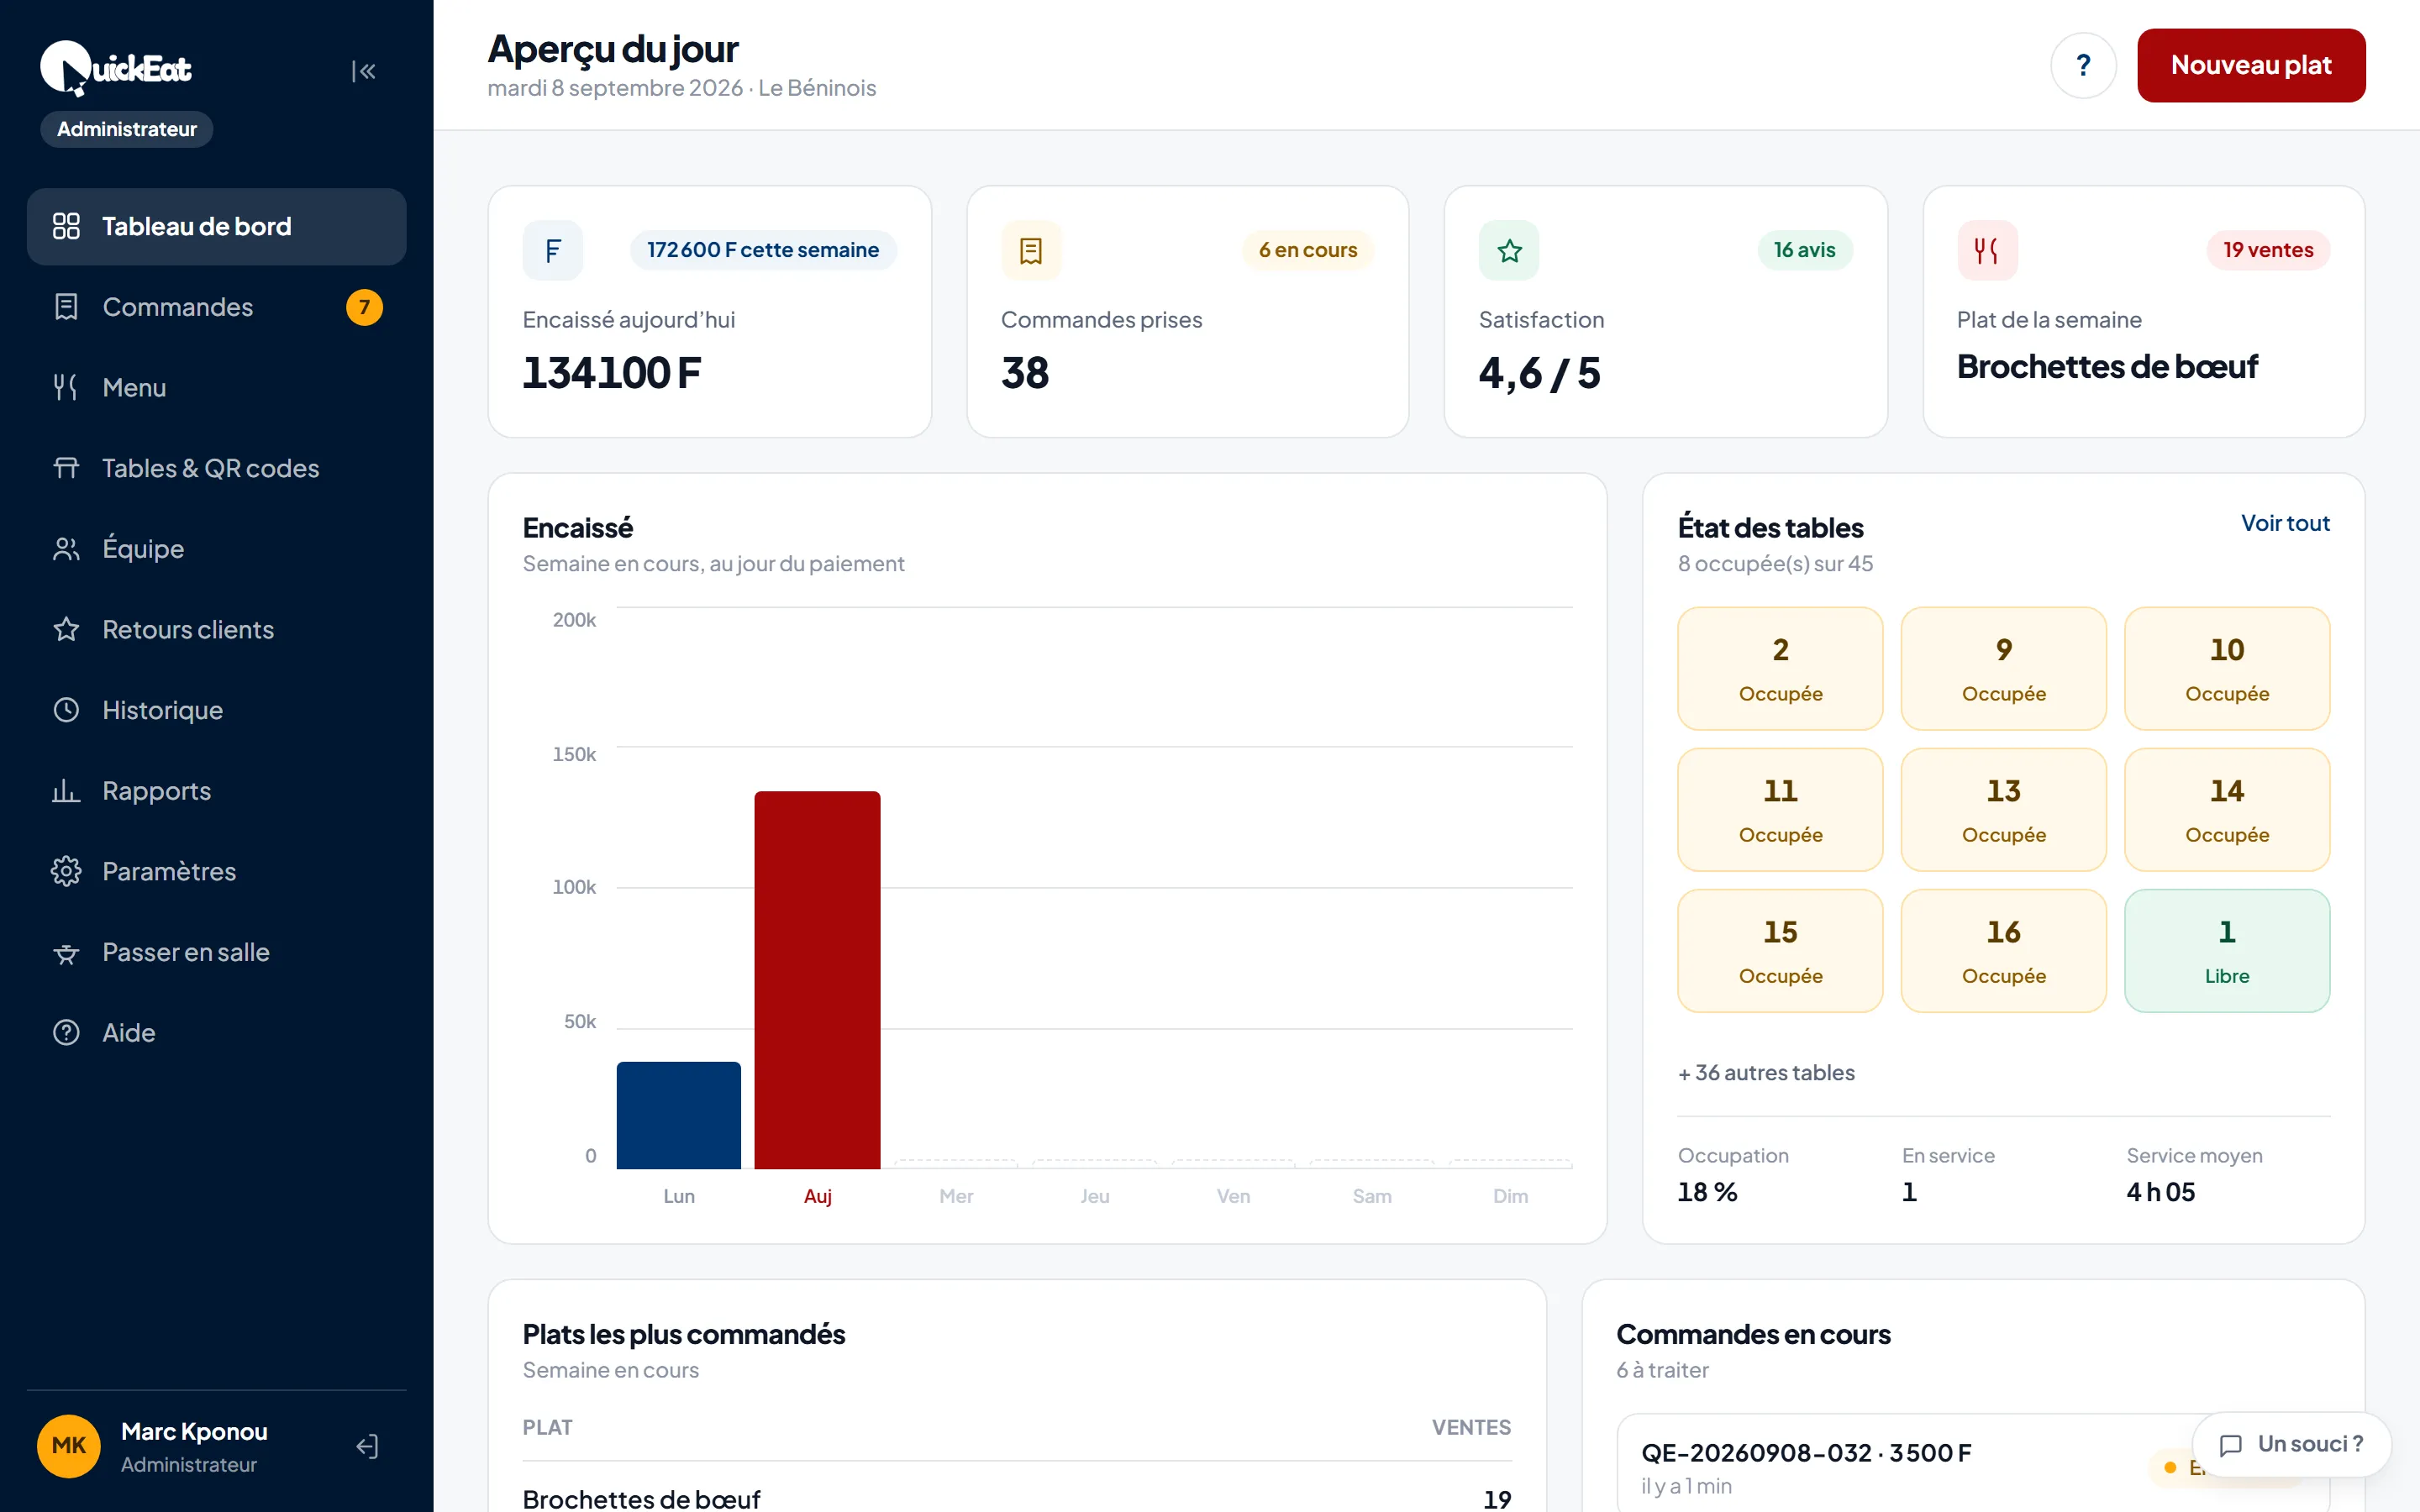Click the star icon in the Satisfaction card
Viewport: 2420px width, 1512px height.
pyautogui.click(x=1509, y=250)
